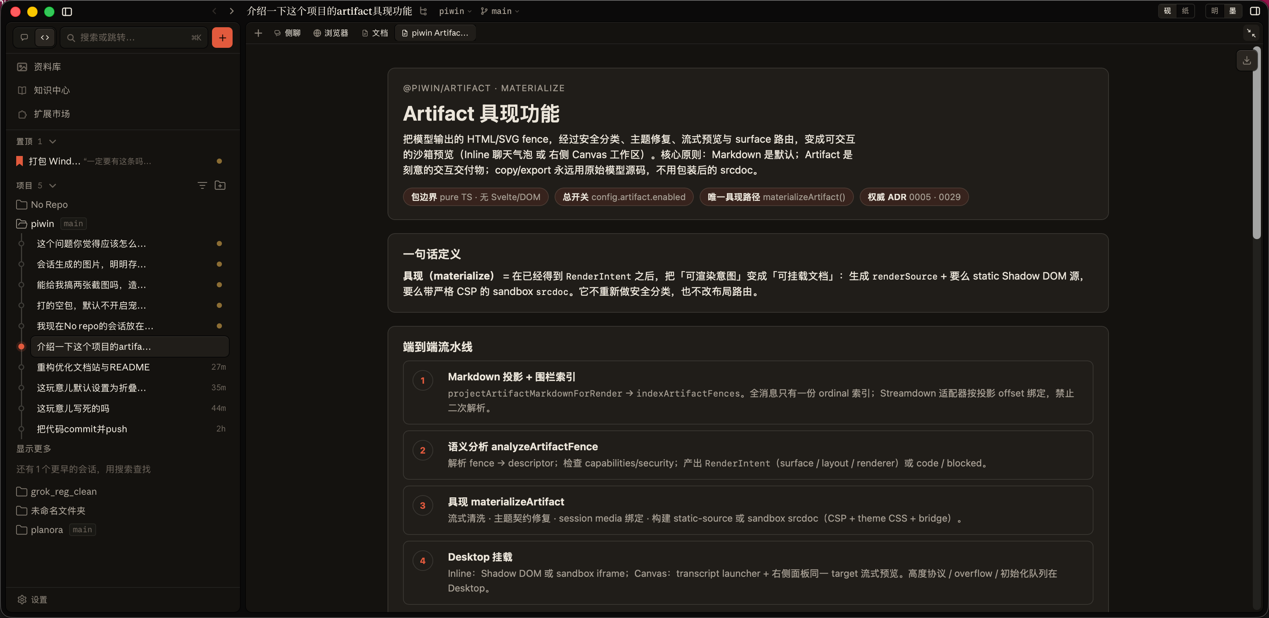Image resolution: width=1269 pixels, height=618 pixels.
Task: Click the orange bookmark icon on pinned item
Action: click(x=20, y=161)
